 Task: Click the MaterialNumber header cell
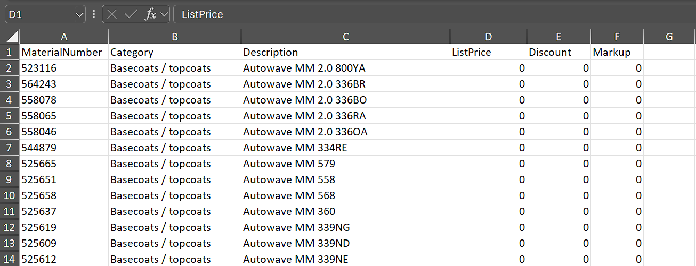64,52
